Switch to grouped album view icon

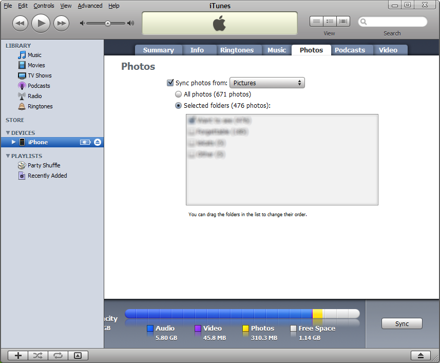pyautogui.click(x=330, y=22)
